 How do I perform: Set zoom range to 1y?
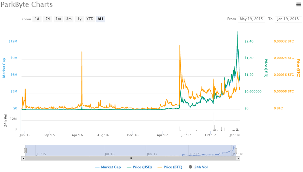click(79, 19)
